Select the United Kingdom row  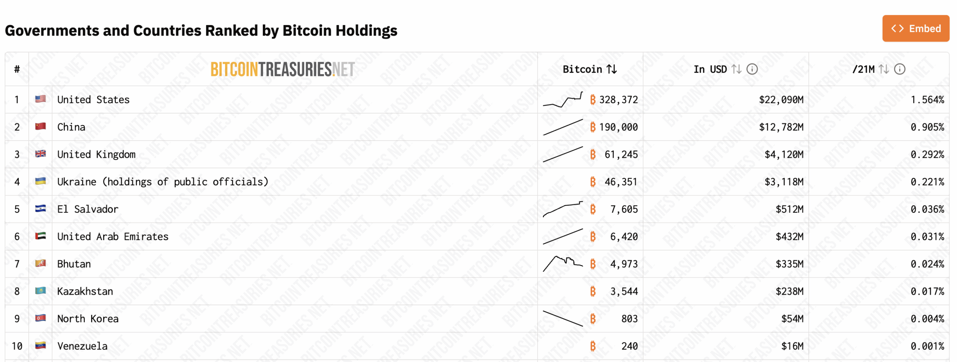click(x=96, y=154)
